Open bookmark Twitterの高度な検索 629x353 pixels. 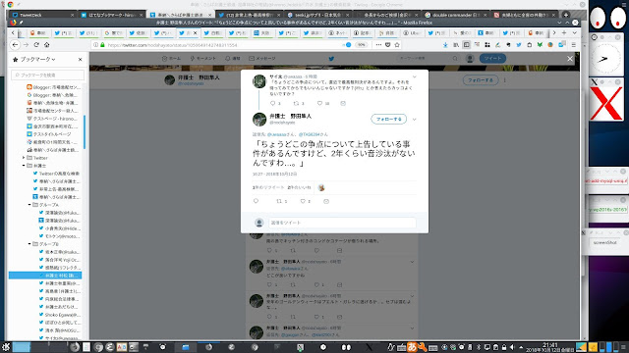(x=59, y=174)
